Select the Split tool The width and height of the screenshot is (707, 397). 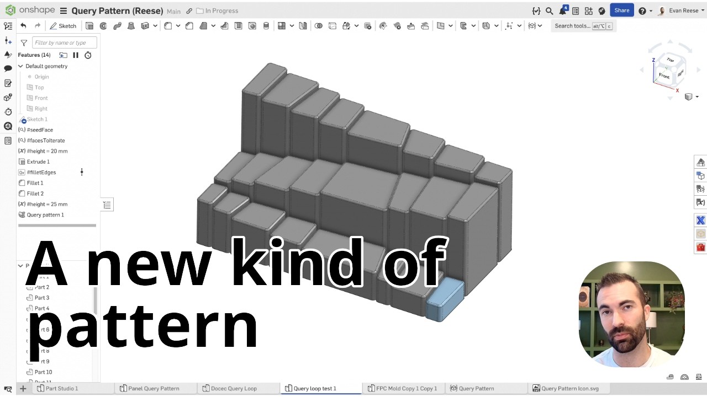(x=333, y=26)
